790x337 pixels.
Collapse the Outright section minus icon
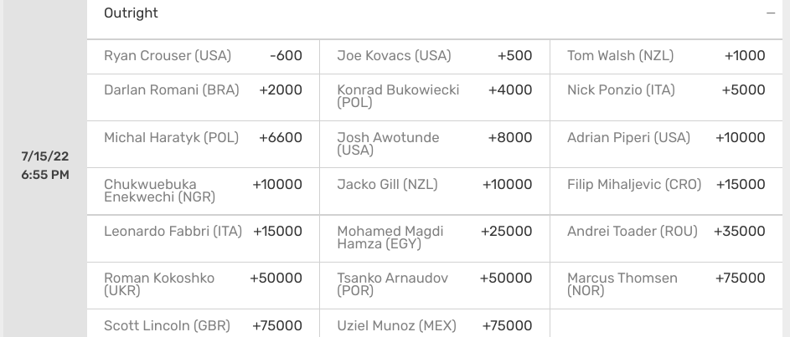click(x=771, y=13)
